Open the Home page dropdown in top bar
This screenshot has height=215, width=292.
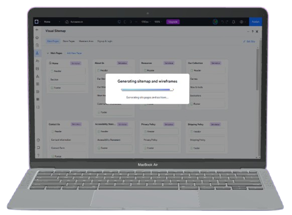coord(52,22)
